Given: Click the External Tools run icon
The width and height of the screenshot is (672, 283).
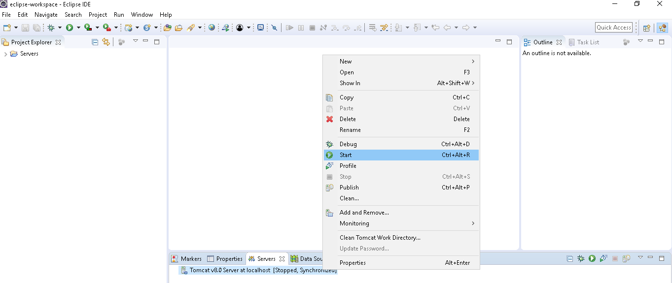Looking at the screenshot, I should (107, 28).
